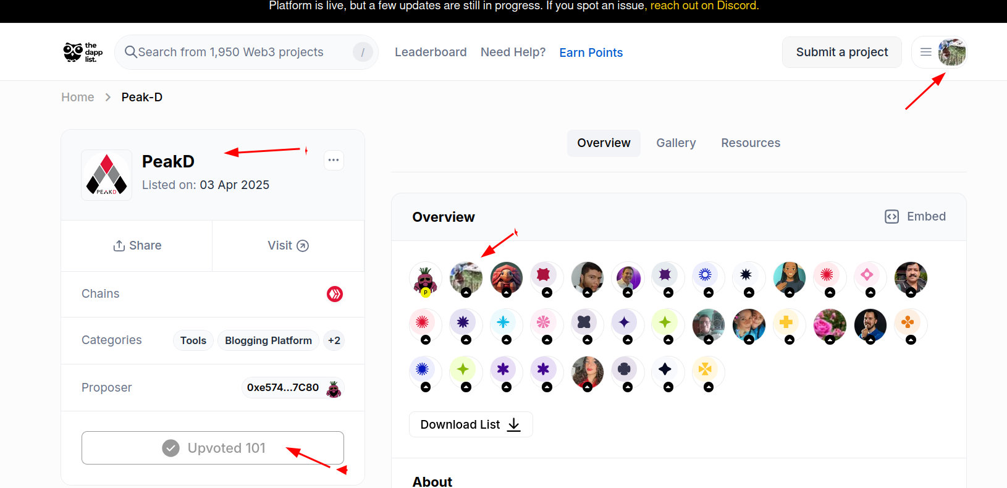Image resolution: width=1007 pixels, height=488 pixels.
Task: Click the proposer address 0xe574...7C80
Action: pos(283,388)
